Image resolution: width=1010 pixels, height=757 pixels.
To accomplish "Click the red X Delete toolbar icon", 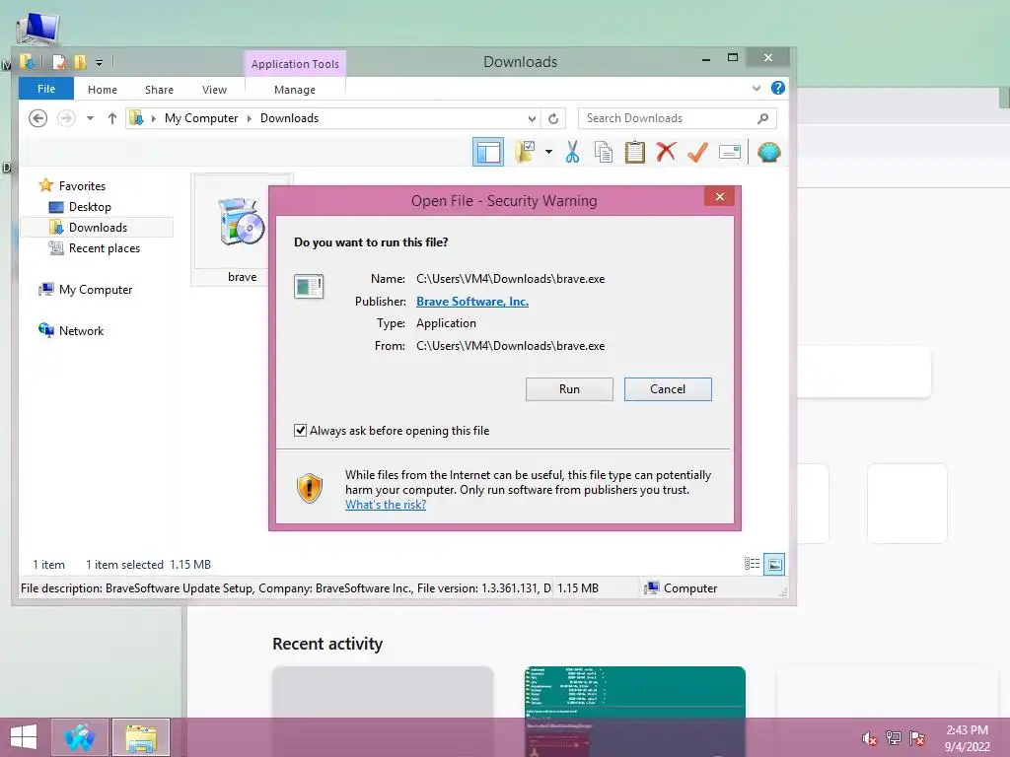I will 666,153.
